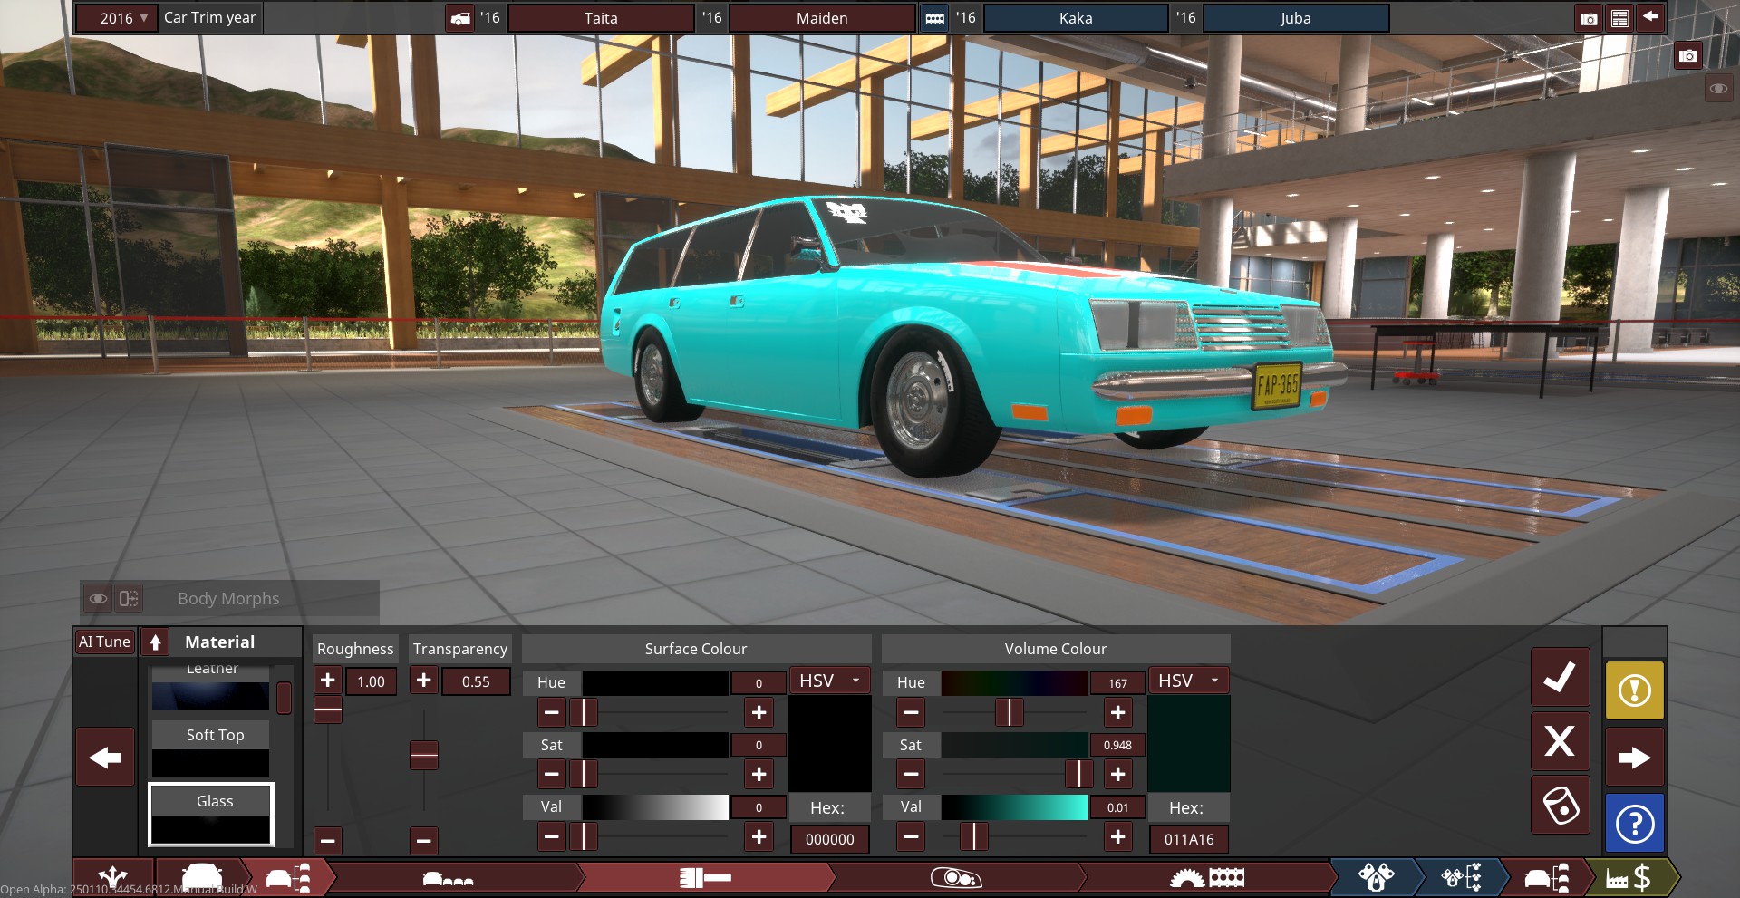Select the Juba engine variant field
Screen dimensions: 1740x898
click(x=1296, y=18)
